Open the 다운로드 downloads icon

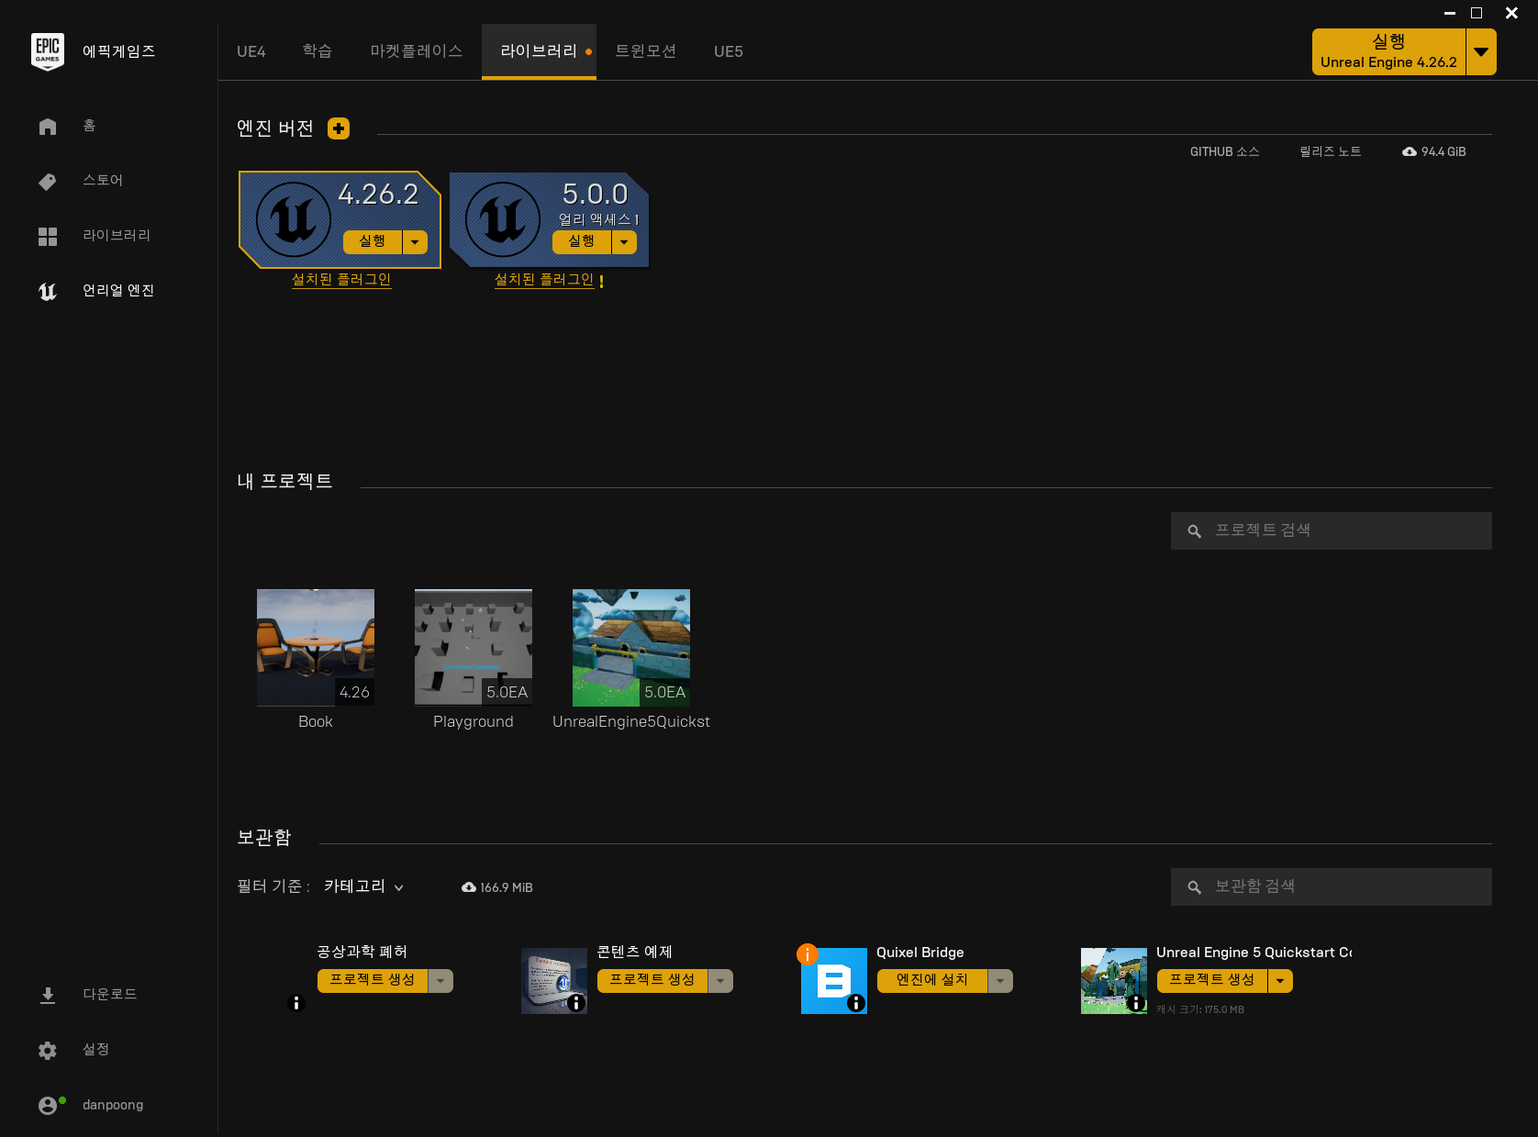tap(48, 995)
